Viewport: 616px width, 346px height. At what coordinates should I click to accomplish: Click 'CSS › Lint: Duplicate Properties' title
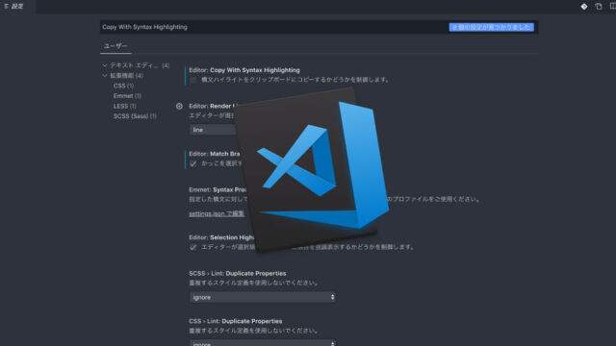235,321
